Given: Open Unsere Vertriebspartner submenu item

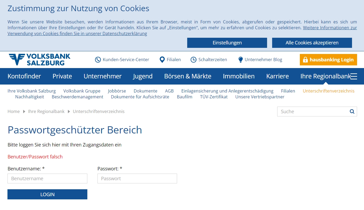Looking at the screenshot, I should point(260,97).
